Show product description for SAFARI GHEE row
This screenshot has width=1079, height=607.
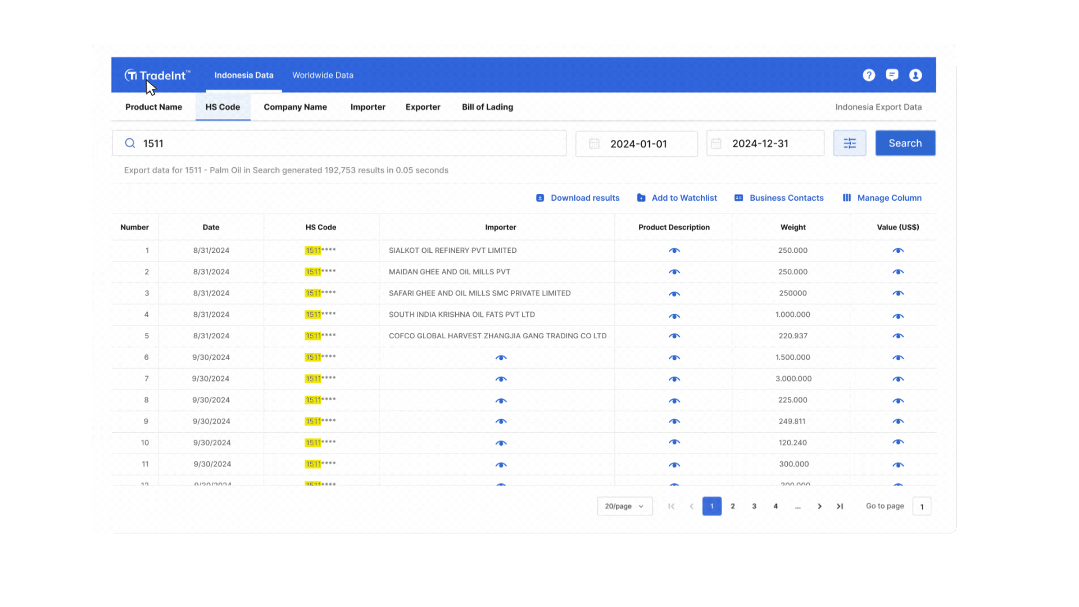click(x=674, y=293)
